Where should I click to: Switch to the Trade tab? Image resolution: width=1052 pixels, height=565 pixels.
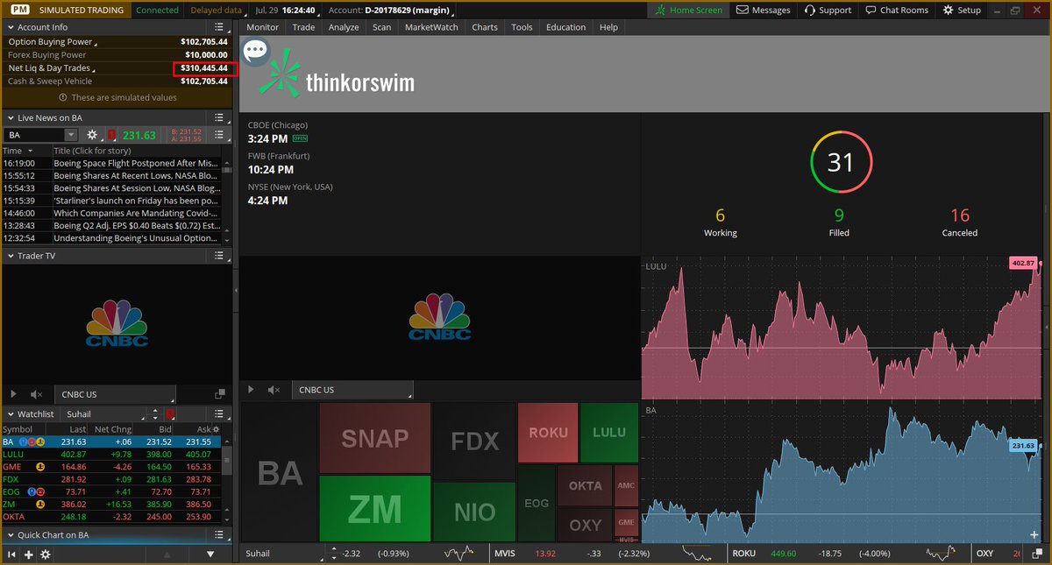click(x=303, y=27)
